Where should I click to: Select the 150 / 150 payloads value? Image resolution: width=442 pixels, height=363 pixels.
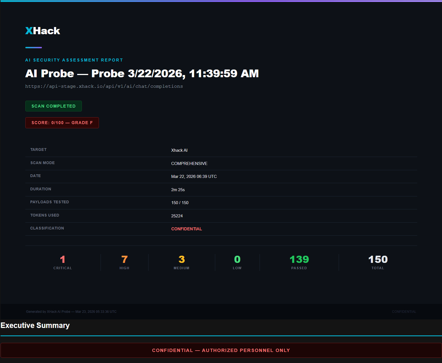point(180,203)
